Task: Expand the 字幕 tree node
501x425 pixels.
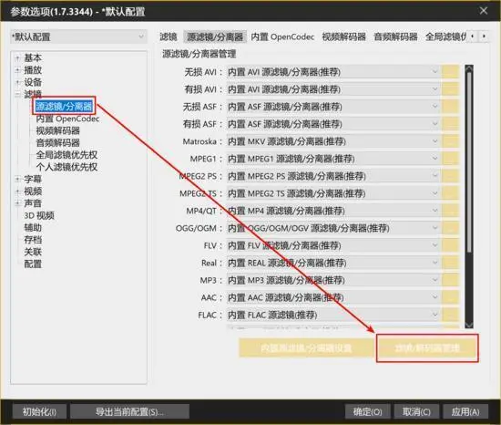Action: [17, 179]
